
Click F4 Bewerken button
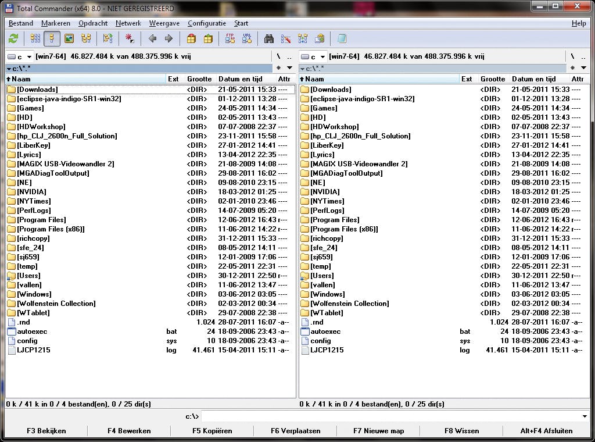[129, 431]
